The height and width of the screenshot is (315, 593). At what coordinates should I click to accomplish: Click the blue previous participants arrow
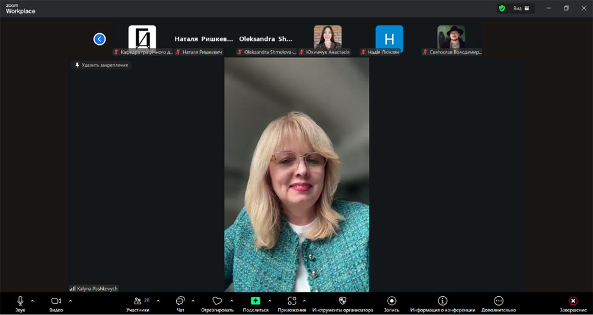pyautogui.click(x=100, y=39)
